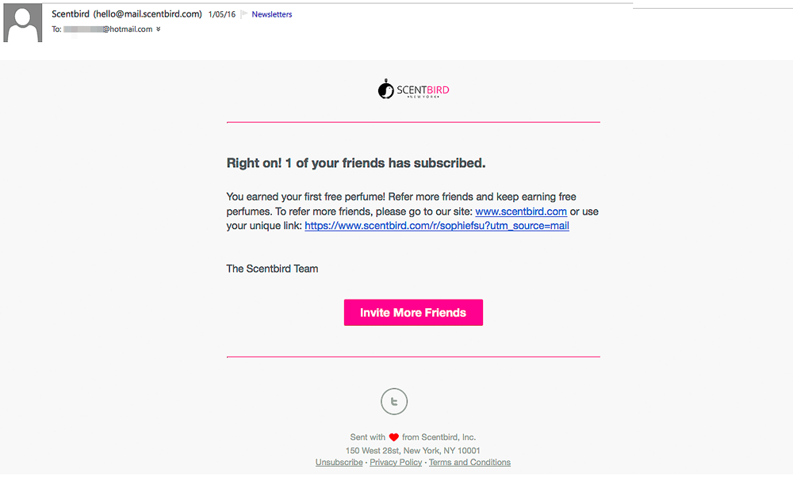Click the Invite More Friends button
This screenshot has width=793, height=477.
point(413,312)
